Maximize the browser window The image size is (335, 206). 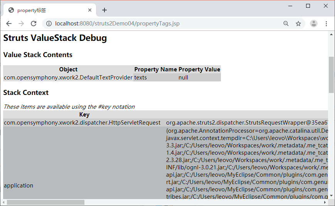click(x=308, y=6)
